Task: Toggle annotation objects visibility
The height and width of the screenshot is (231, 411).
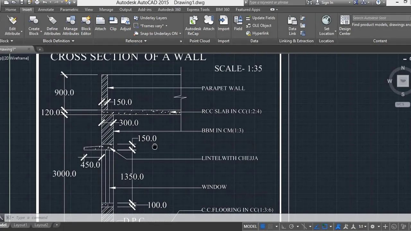Action: 338,227
